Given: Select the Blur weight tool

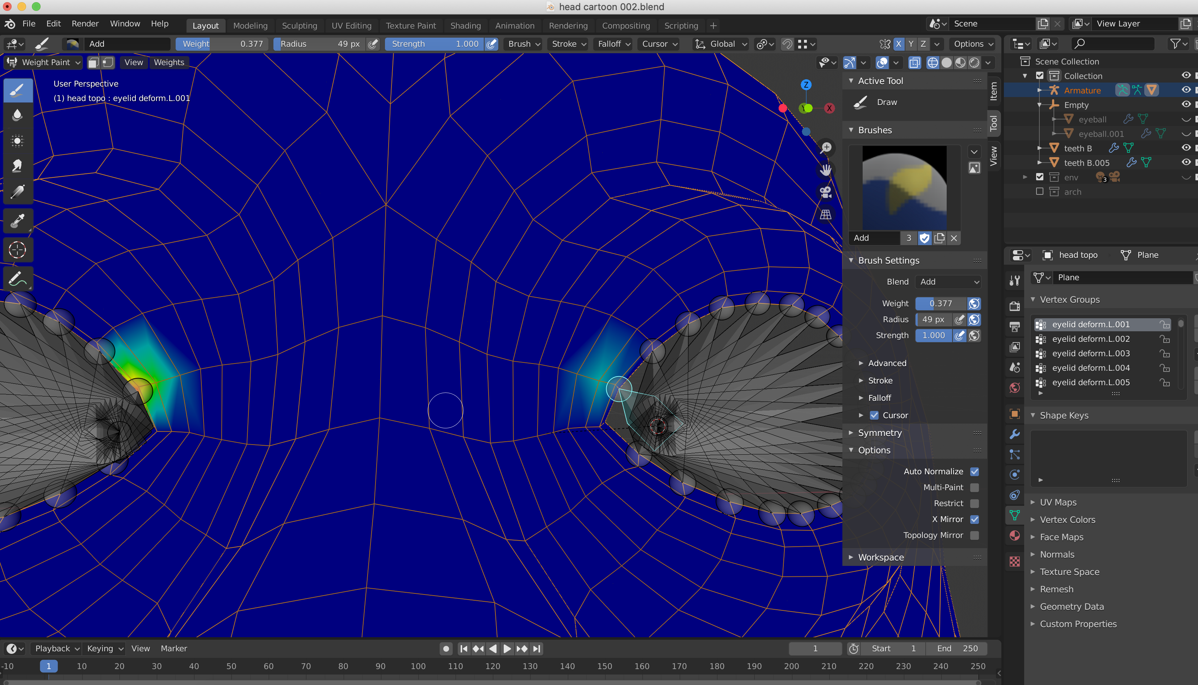Looking at the screenshot, I should [x=18, y=115].
